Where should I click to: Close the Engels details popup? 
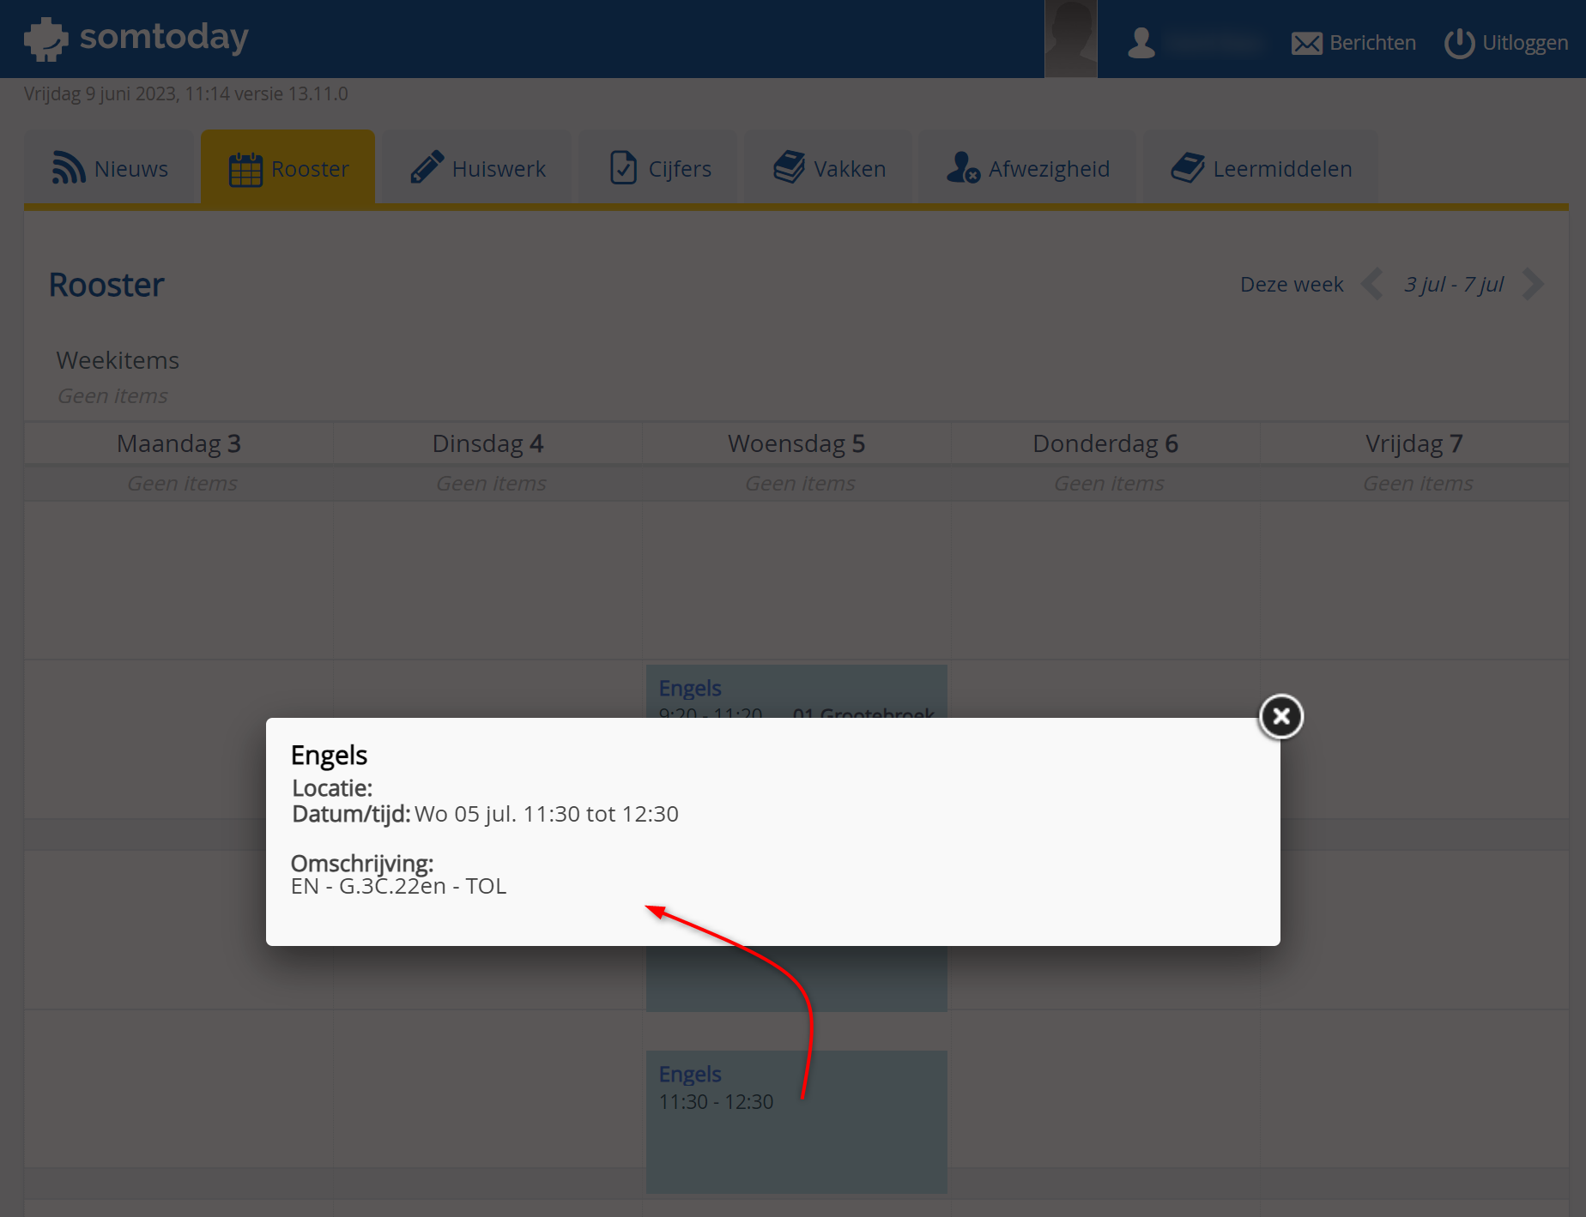pos(1280,716)
